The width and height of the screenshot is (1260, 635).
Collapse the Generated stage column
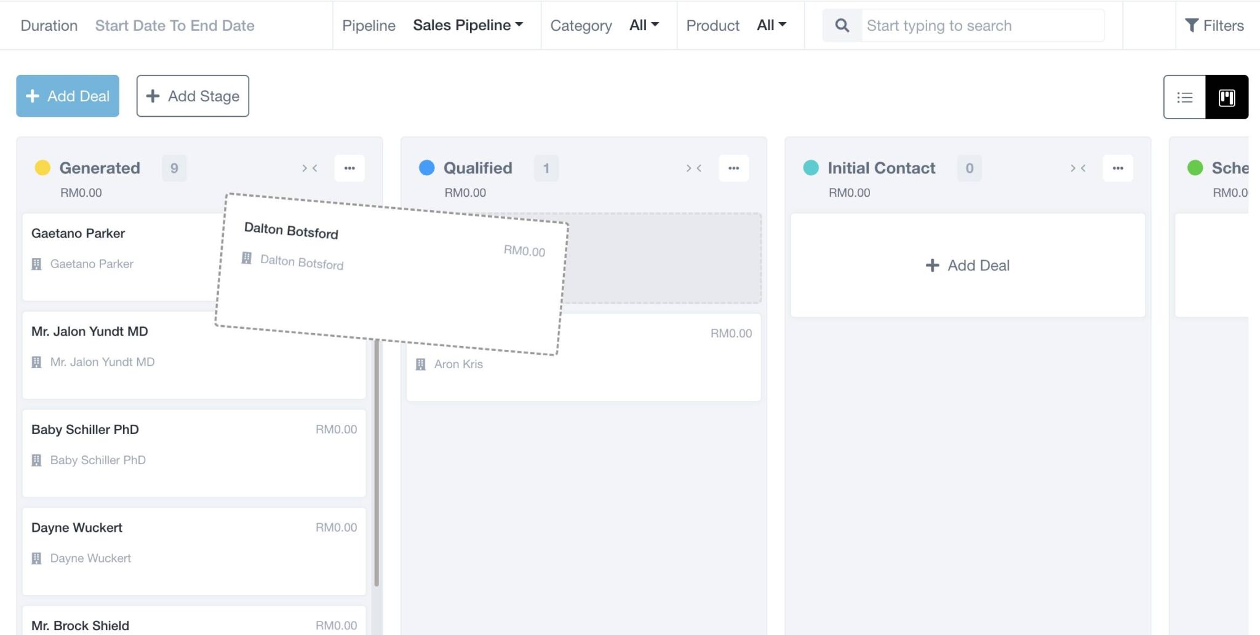point(309,168)
